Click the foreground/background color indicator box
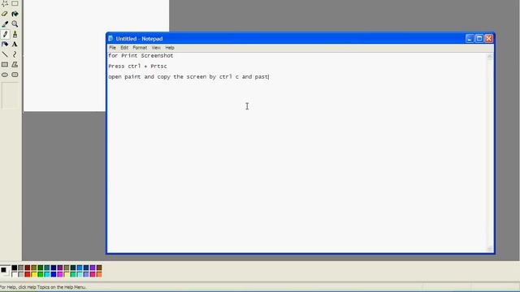This screenshot has width=520, height=292. [5, 271]
